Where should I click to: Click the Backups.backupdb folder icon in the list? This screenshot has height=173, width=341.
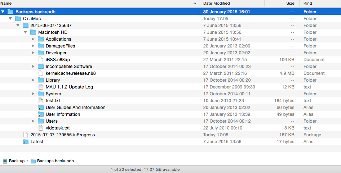click(x=10, y=12)
